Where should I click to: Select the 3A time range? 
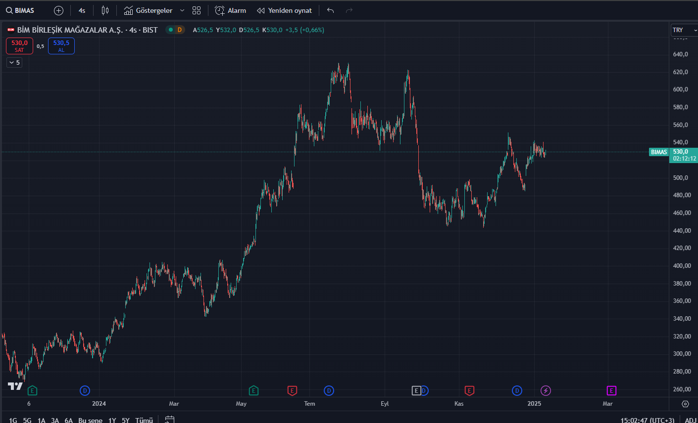tap(55, 420)
